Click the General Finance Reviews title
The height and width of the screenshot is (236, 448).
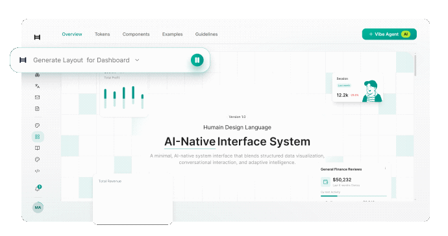(x=341, y=169)
